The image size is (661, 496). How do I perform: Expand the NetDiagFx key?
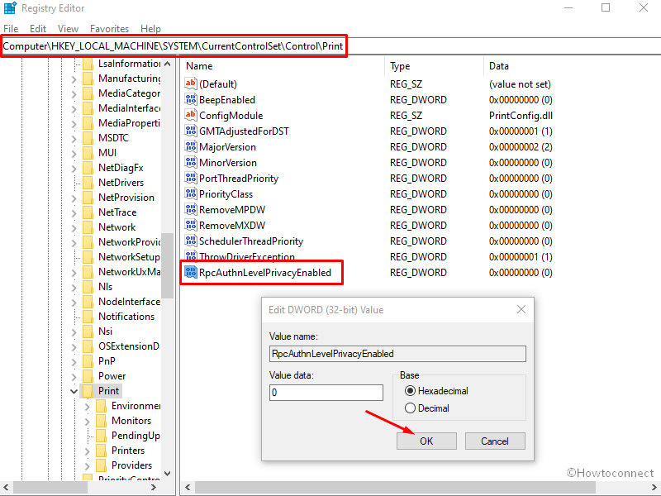tap(74, 169)
